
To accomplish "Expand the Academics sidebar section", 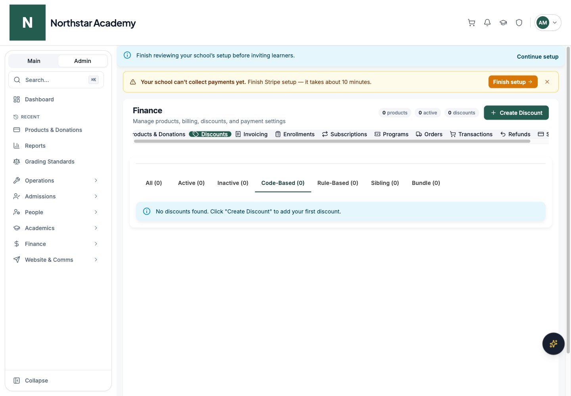I will (x=56, y=228).
